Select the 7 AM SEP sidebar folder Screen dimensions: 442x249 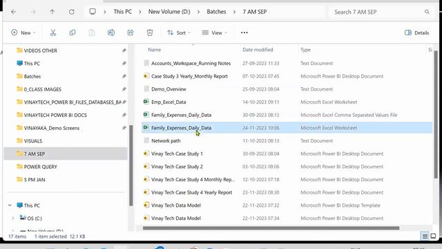click(x=66, y=154)
